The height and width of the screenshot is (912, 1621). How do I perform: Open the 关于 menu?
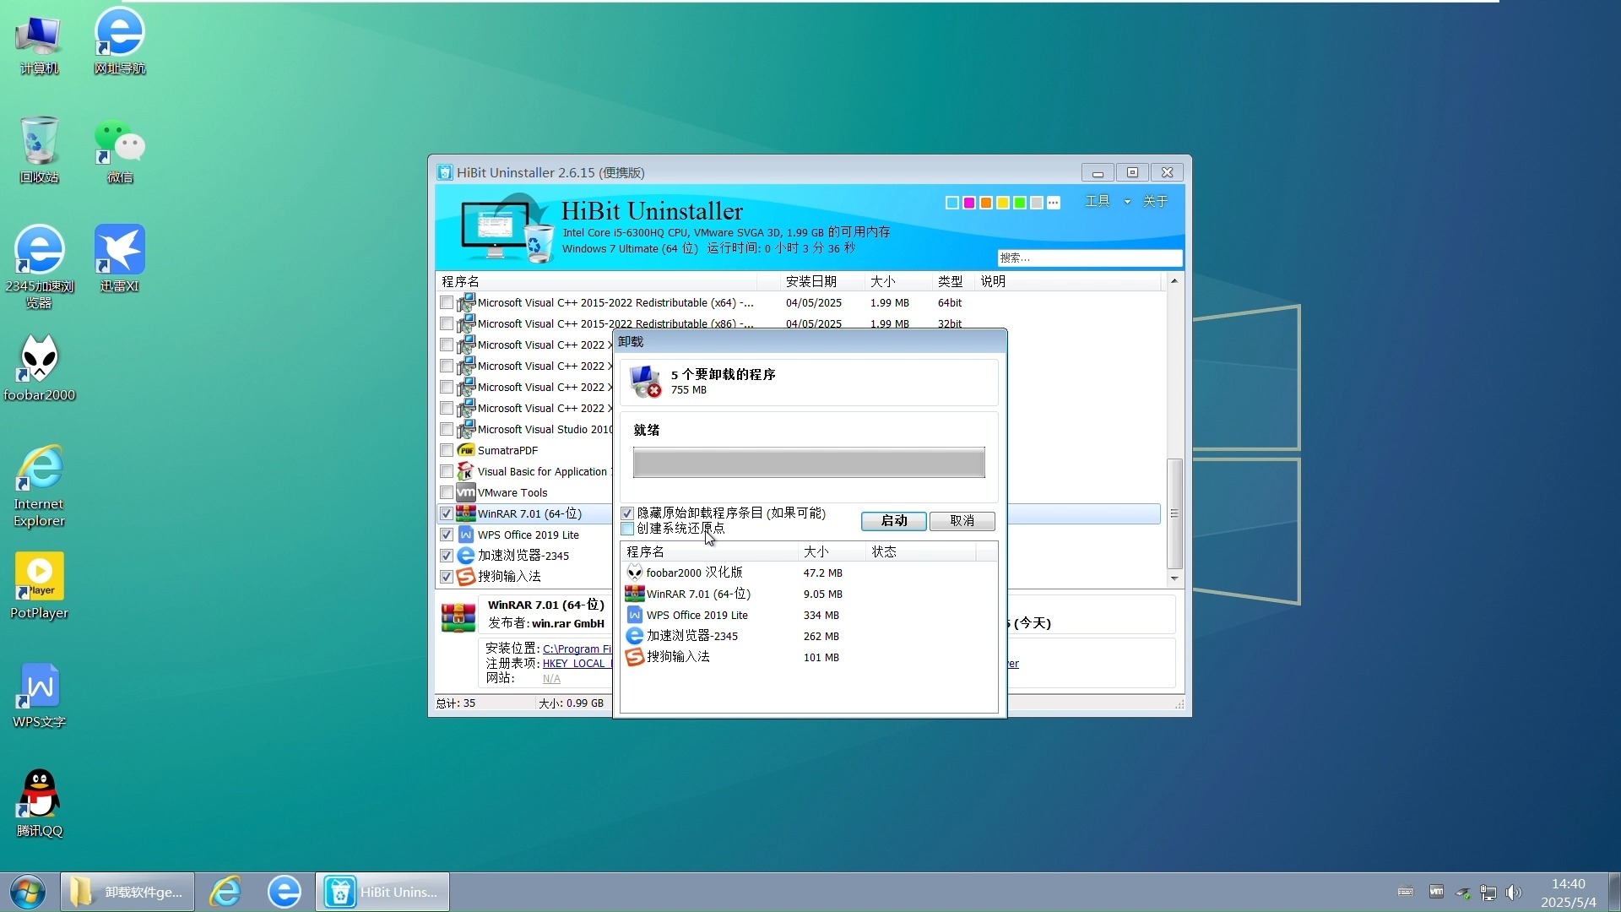click(x=1155, y=201)
